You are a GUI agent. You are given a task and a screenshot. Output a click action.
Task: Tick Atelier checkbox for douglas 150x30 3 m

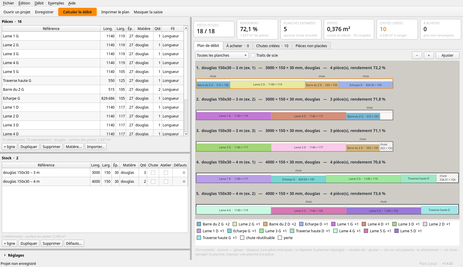tap(166, 173)
